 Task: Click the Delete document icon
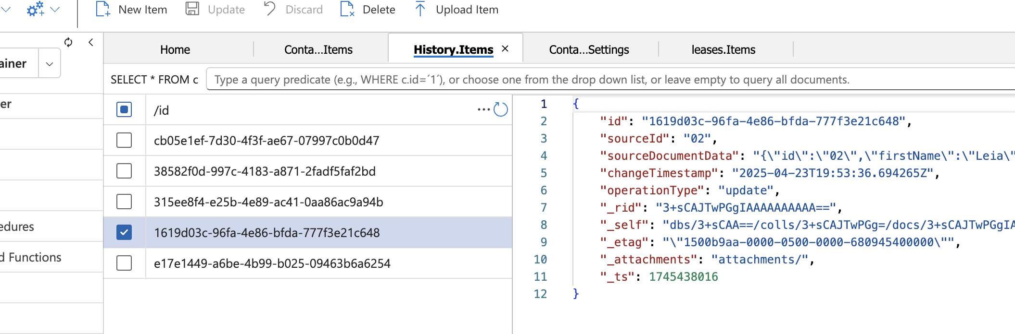pyautogui.click(x=347, y=9)
